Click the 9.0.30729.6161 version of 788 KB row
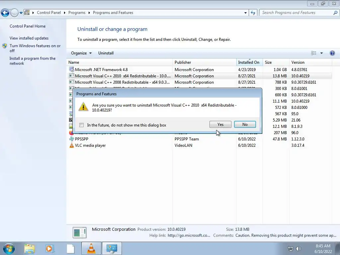This screenshot has height=255, width=340. [303, 82]
